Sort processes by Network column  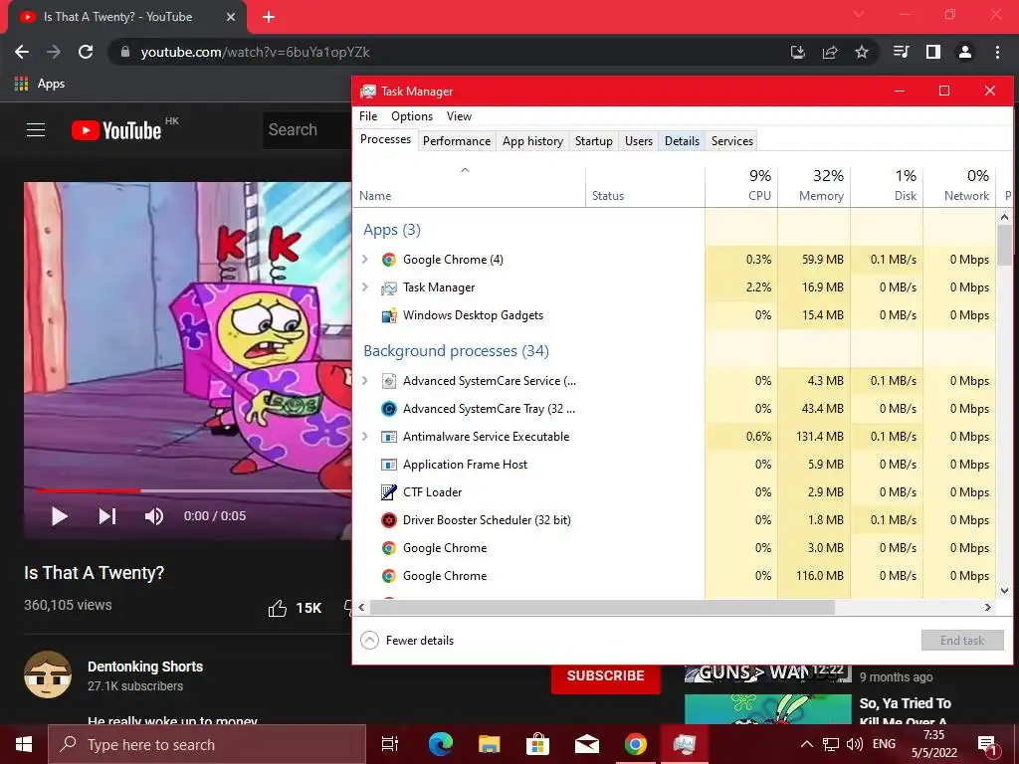click(x=959, y=186)
